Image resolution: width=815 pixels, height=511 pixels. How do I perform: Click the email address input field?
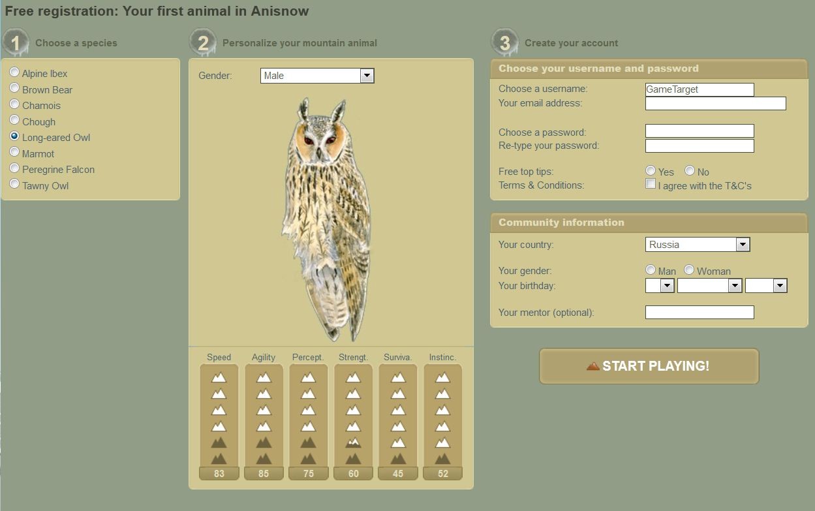716,103
